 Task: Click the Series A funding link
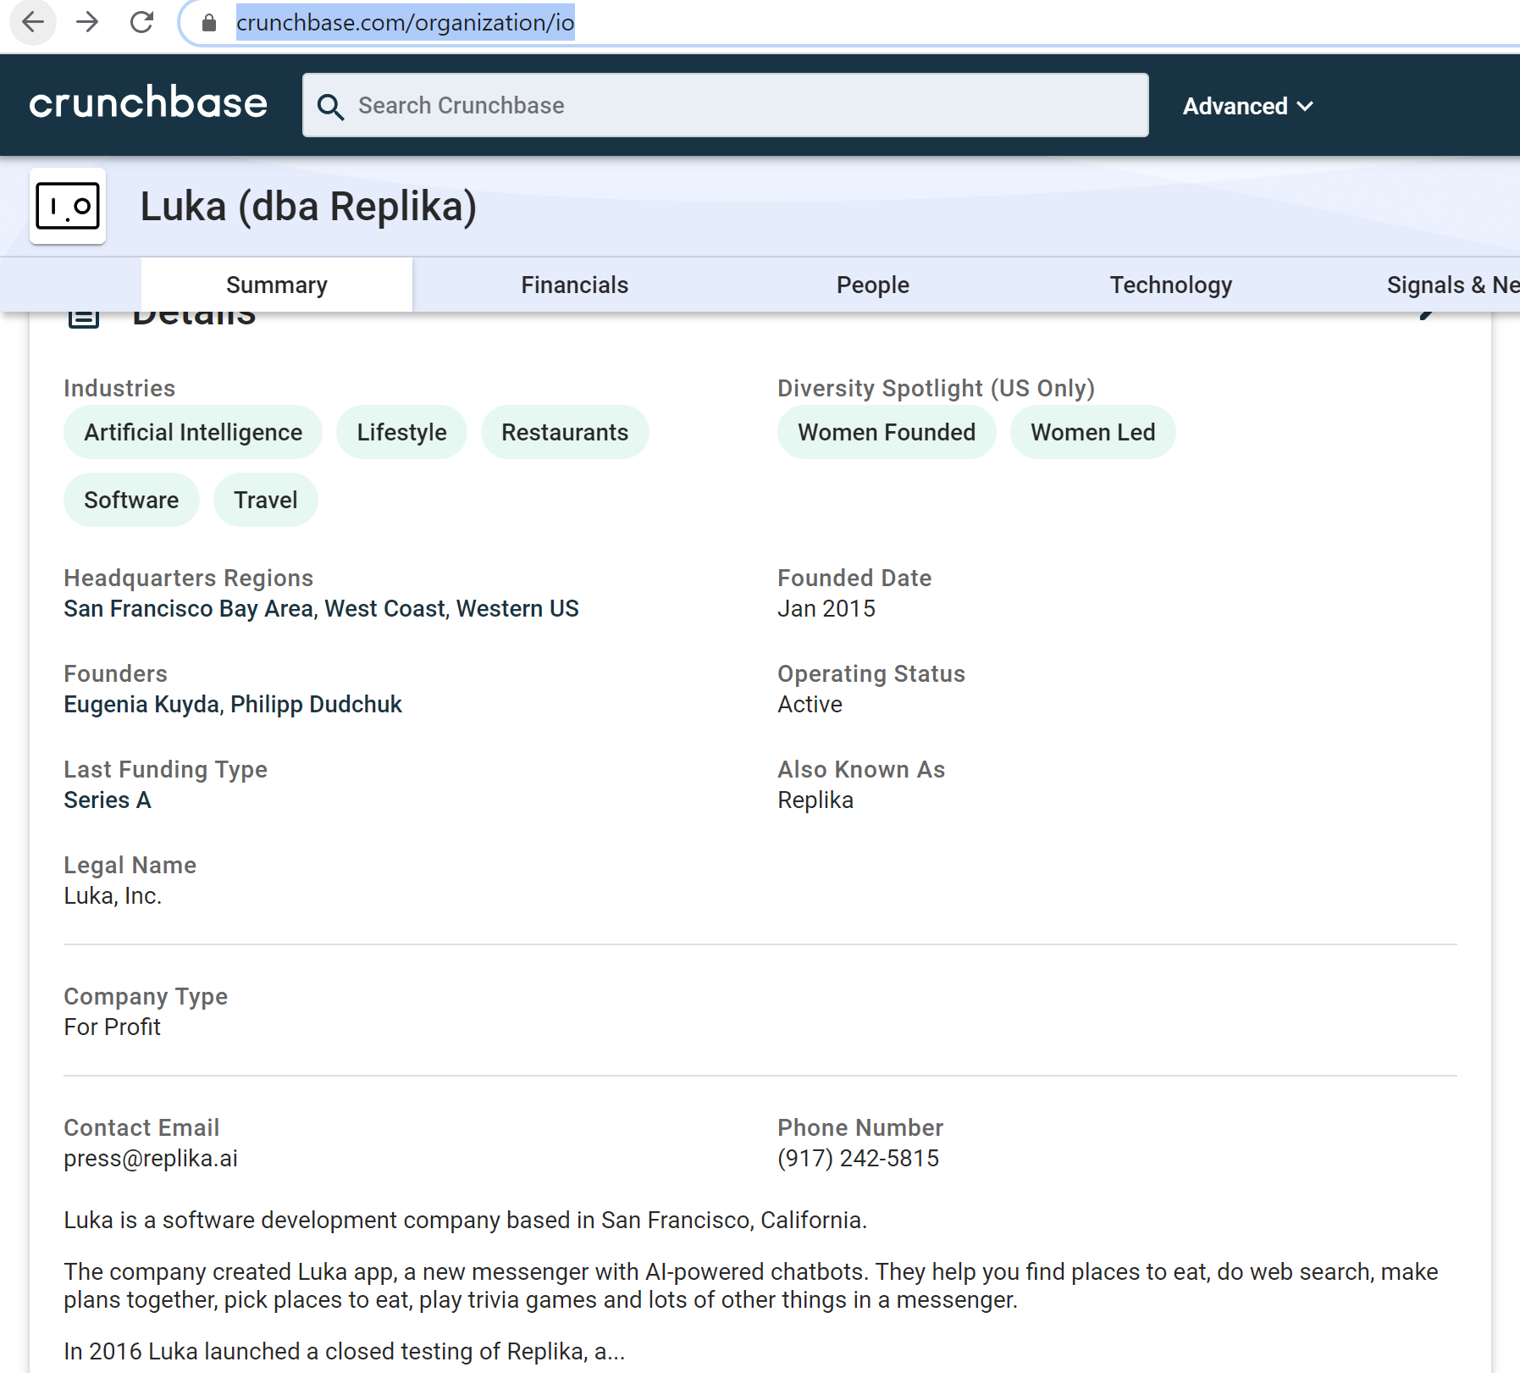pyautogui.click(x=108, y=800)
